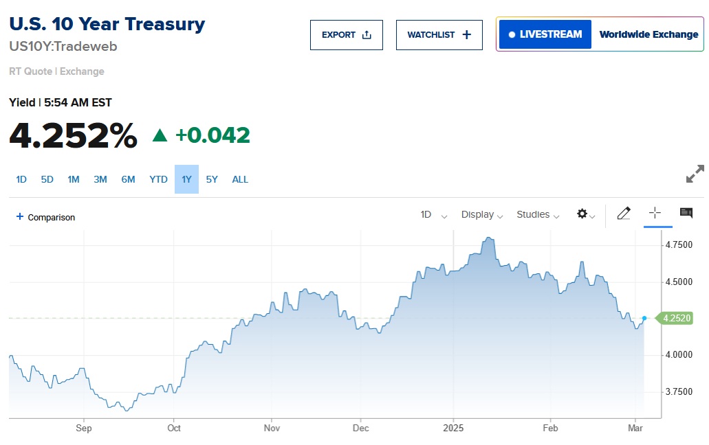Click the WATCHLIST button

(439, 34)
